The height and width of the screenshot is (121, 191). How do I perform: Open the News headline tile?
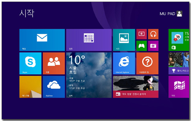pos(136,87)
